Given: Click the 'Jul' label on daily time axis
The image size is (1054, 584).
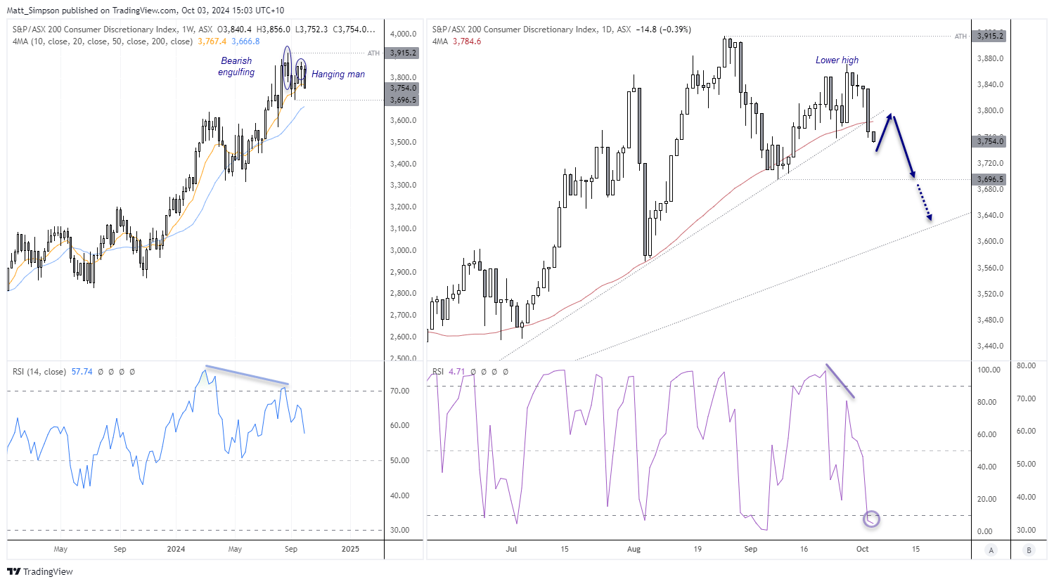Looking at the screenshot, I should pos(511,549).
